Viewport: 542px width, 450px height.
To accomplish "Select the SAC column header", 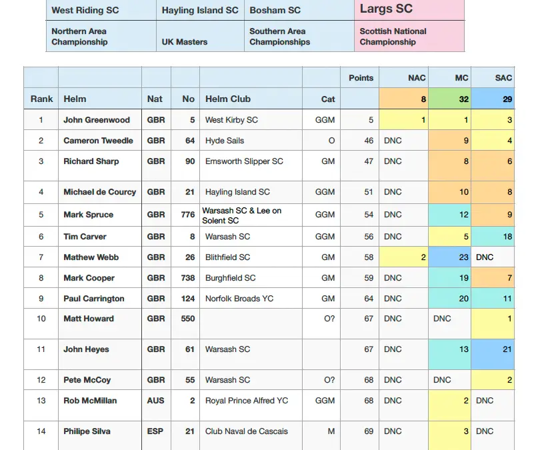I will pyautogui.click(x=493, y=78).
